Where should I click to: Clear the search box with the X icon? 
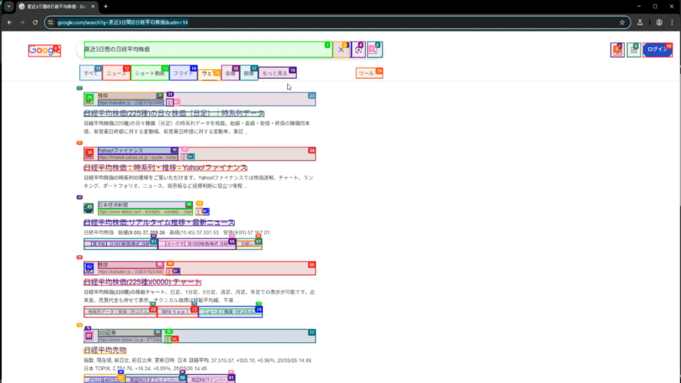click(341, 49)
